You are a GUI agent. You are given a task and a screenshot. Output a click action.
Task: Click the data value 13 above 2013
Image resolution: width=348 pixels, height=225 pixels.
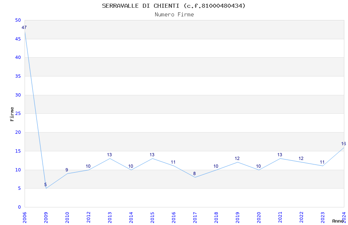tap(109, 155)
